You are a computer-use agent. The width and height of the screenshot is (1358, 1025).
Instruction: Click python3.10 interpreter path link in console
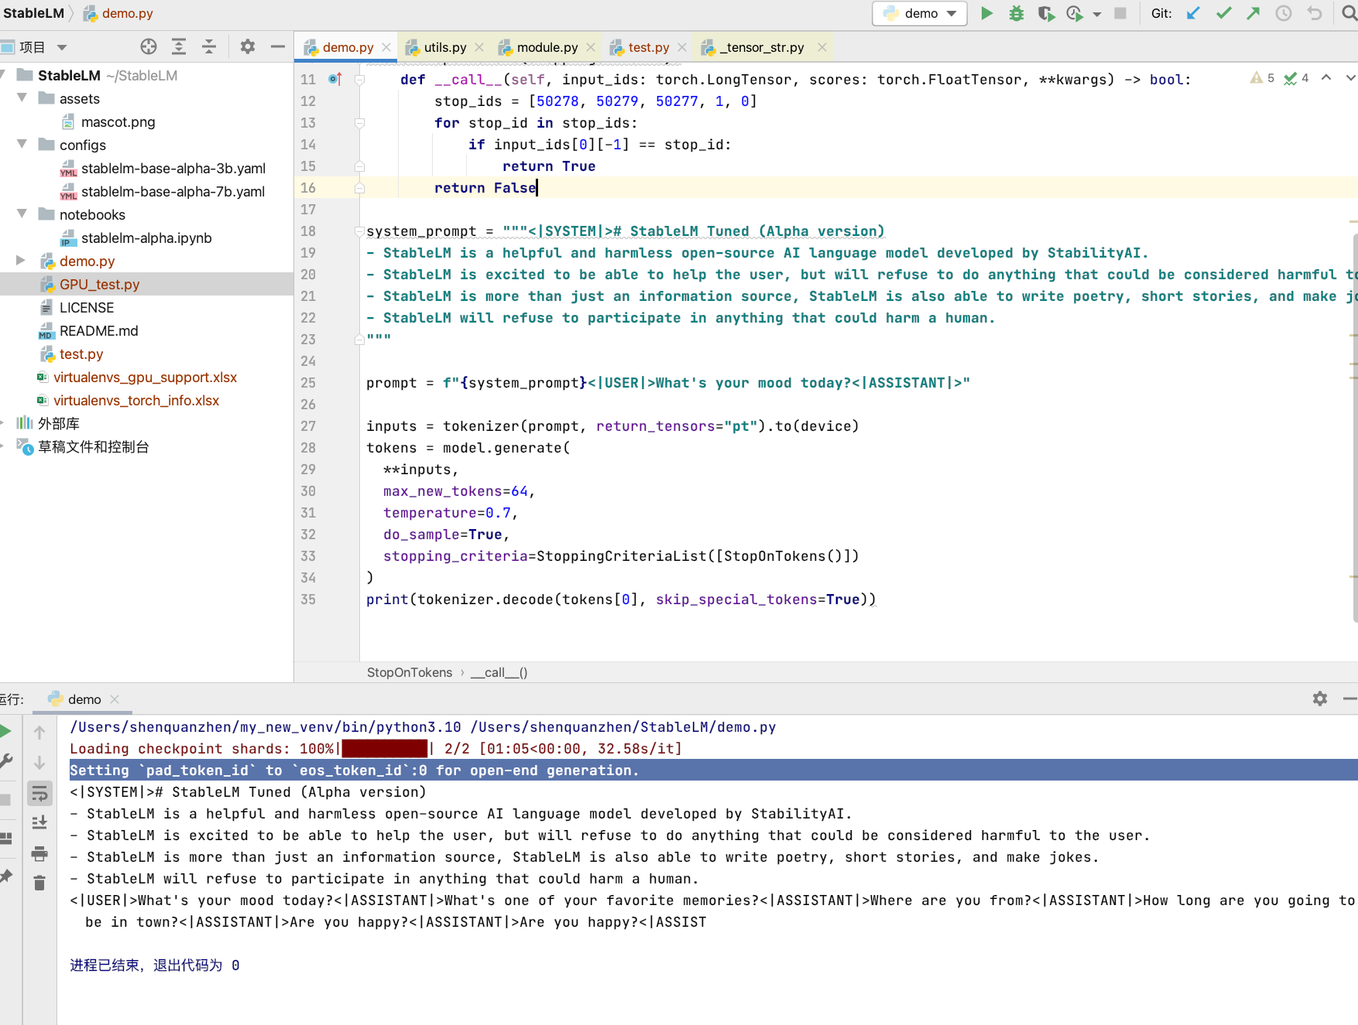pos(266,726)
